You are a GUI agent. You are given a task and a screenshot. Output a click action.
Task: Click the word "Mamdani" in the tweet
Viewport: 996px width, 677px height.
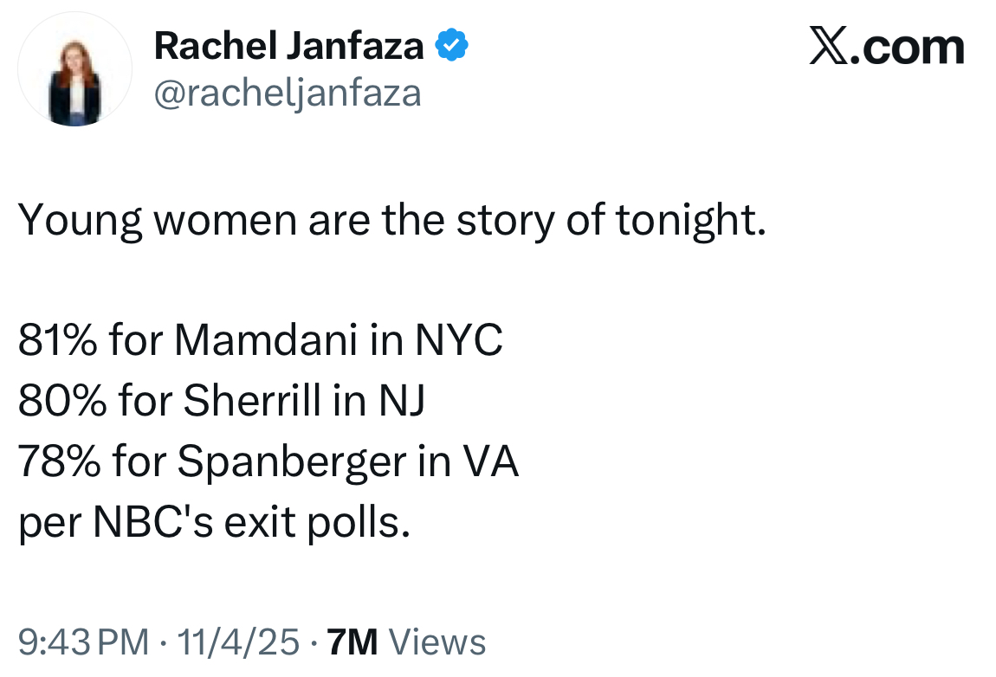[x=266, y=339]
